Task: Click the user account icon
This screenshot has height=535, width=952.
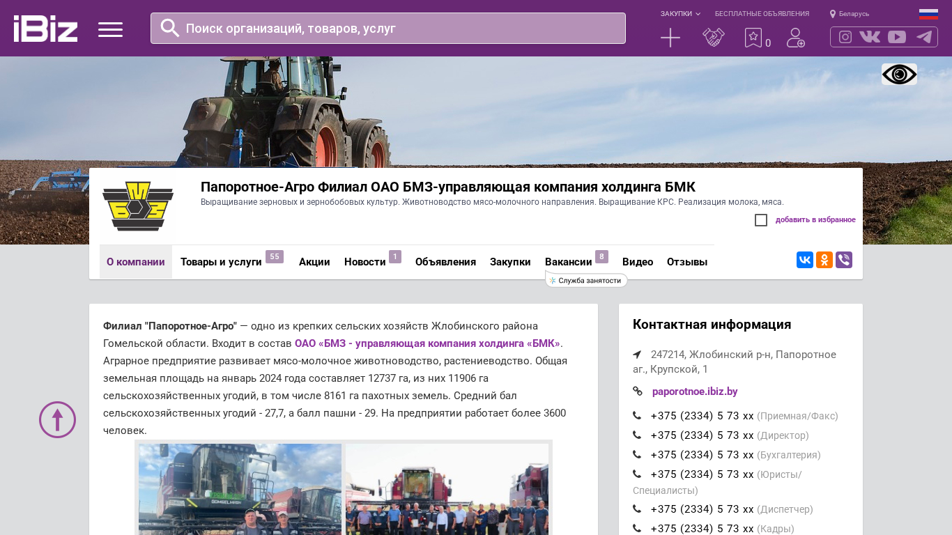Action: tap(795, 38)
